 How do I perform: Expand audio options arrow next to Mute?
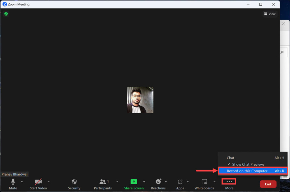pos(22,182)
